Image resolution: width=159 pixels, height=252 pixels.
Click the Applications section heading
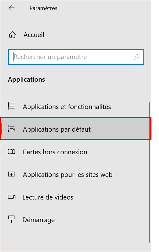[26, 79]
